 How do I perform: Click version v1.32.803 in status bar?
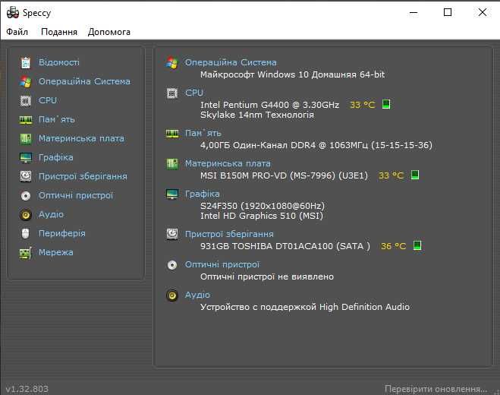pos(27,389)
